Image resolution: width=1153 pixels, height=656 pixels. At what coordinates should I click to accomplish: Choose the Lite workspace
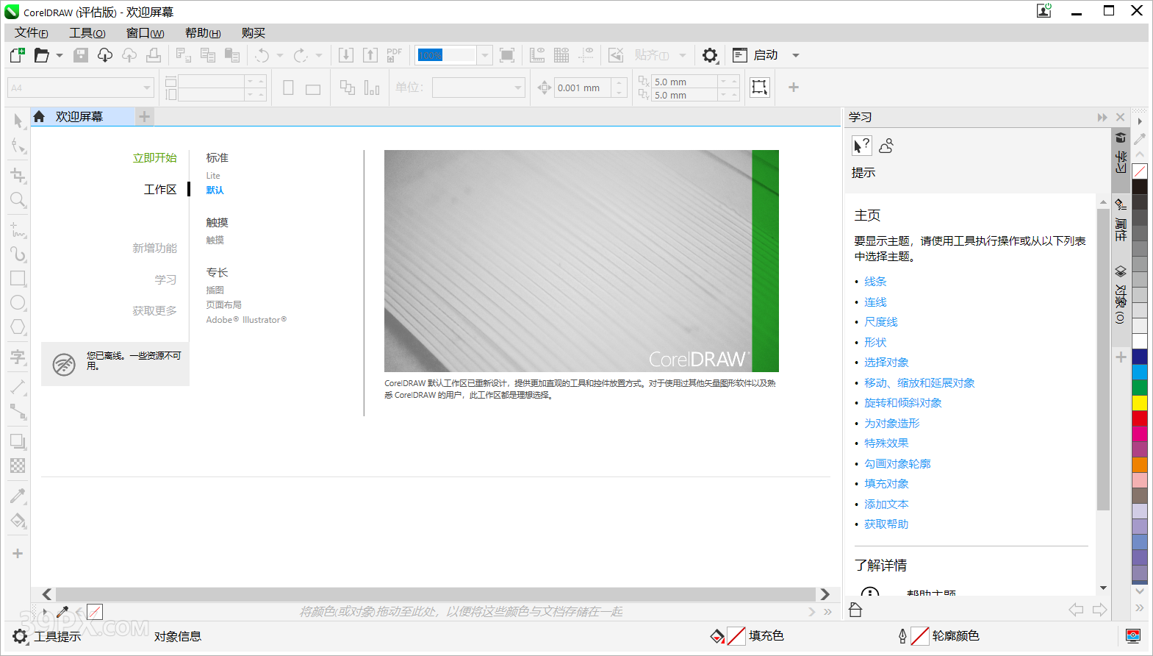point(213,176)
